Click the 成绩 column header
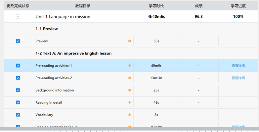 [x=199, y=6]
